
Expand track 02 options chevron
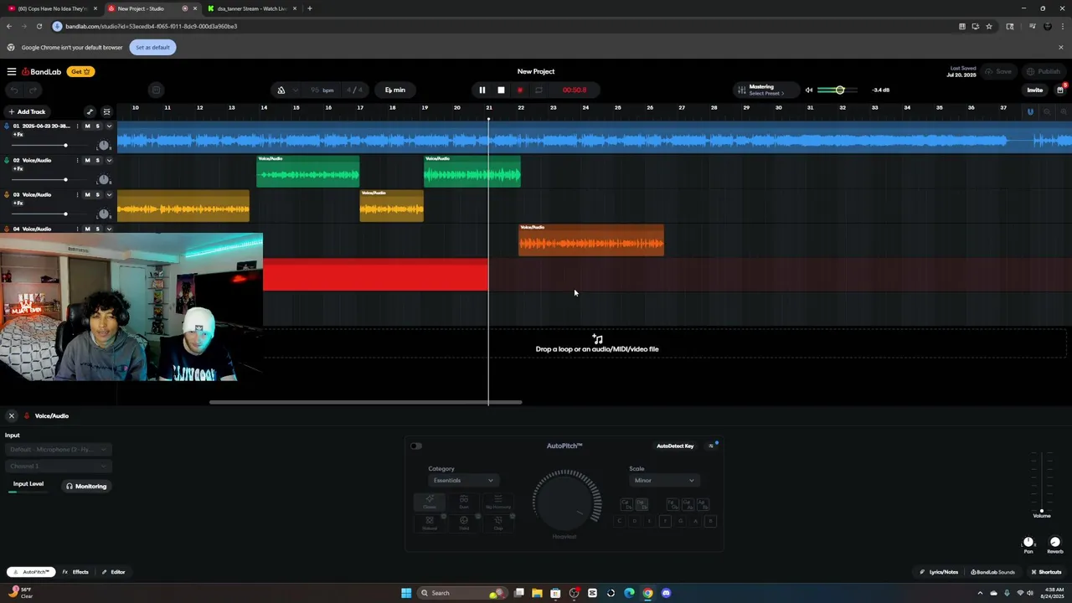pyautogui.click(x=109, y=160)
